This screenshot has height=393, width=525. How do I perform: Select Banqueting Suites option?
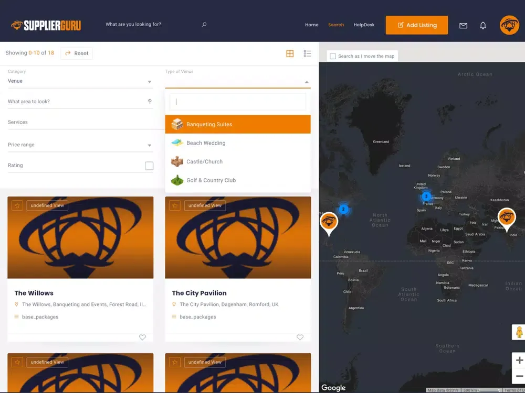click(x=238, y=124)
